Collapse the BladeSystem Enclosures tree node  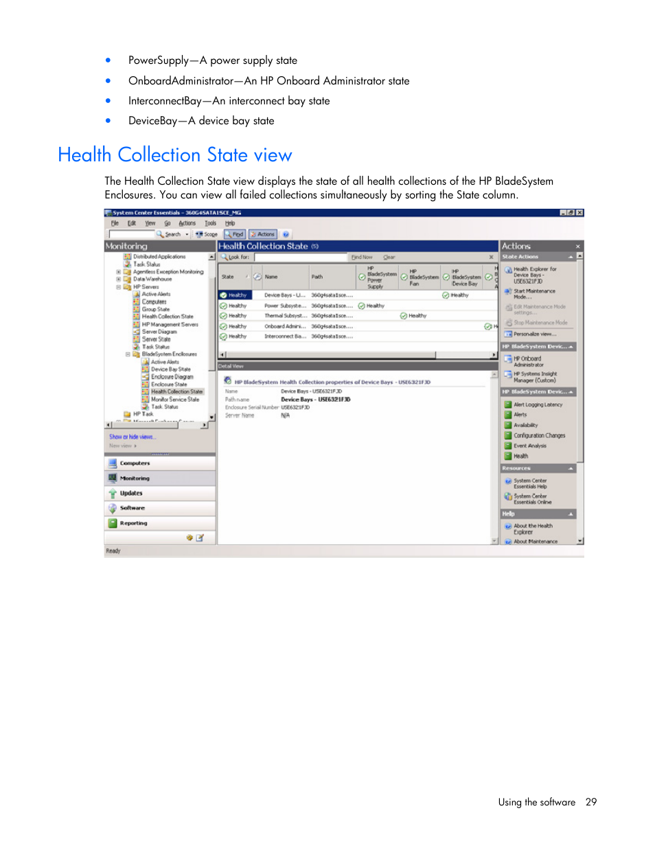tap(128, 354)
